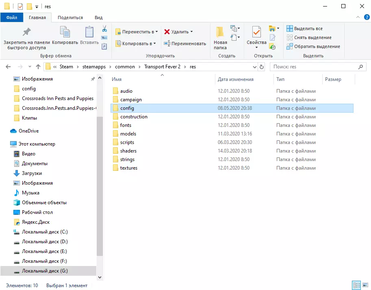Image resolution: width=371 pixels, height=290 pixels.
Task: Click the Copy path icon in clipboard group
Action: (x=104, y=38)
